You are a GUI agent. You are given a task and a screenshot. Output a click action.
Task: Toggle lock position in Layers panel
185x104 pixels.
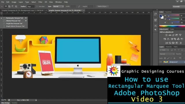tap(171, 58)
